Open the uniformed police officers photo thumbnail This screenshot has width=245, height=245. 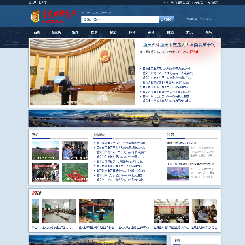coord(75,150)
